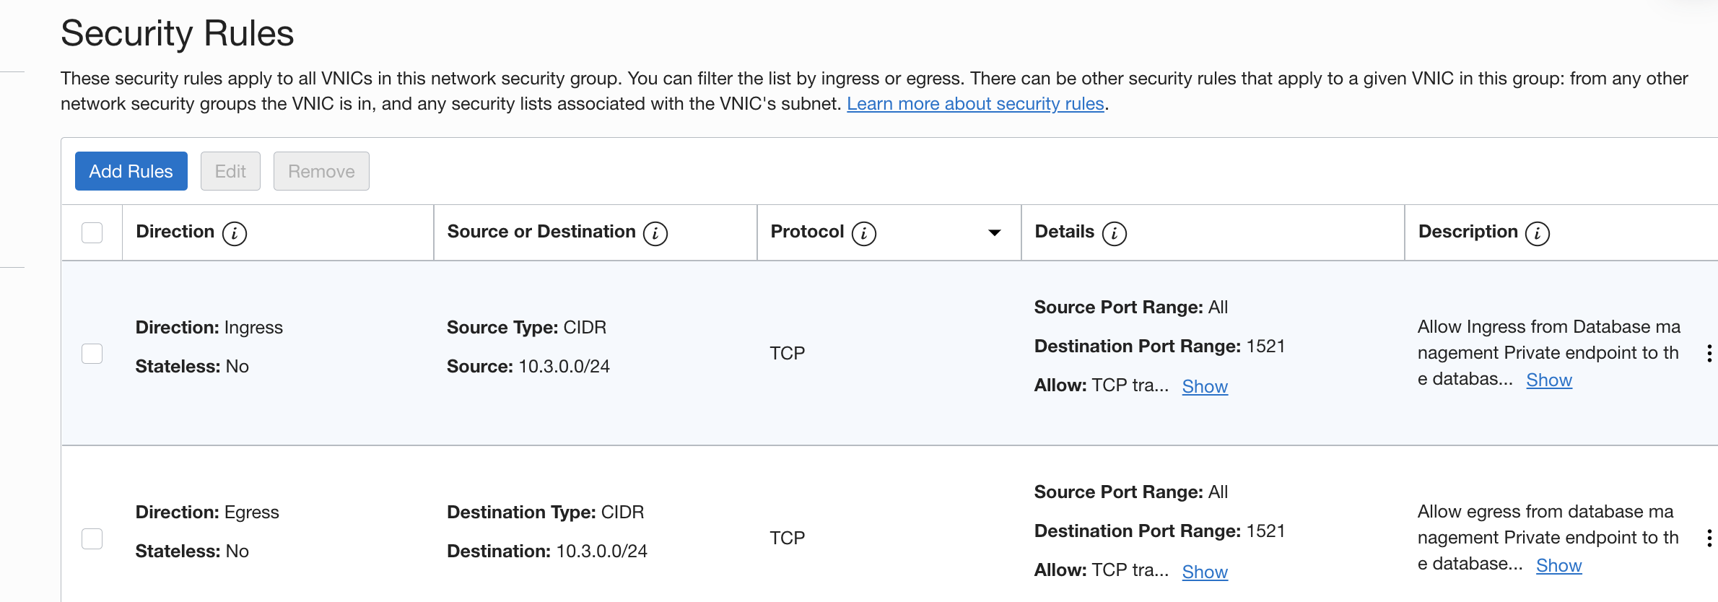Expand Egress rule description with Show
Image resolution: width=1718 pixels, height=602 pixels.
1558,565
